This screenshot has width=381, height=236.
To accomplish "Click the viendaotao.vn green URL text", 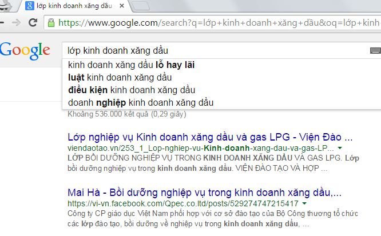I will (x=201, y=148).
